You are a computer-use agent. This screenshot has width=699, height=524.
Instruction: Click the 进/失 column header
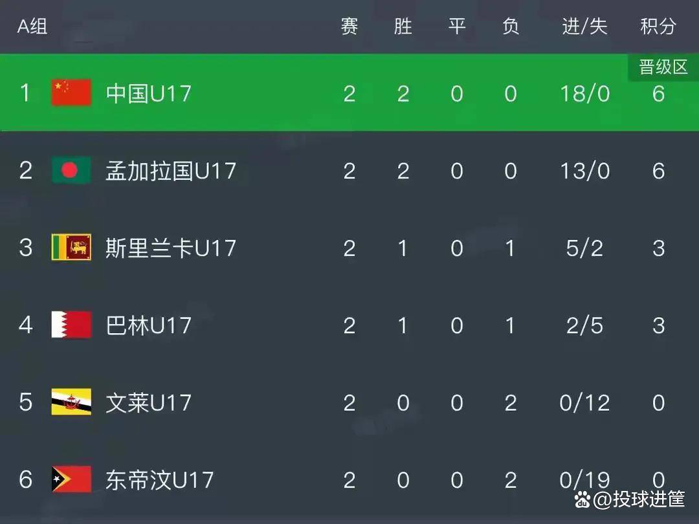584,27
